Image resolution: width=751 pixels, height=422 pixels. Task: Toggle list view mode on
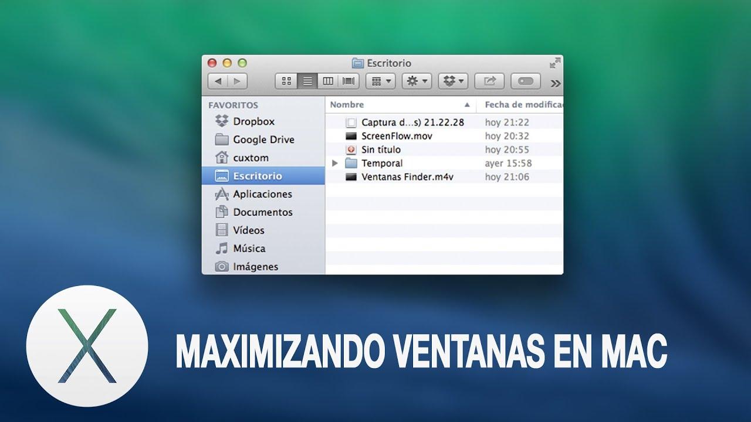pos(307,81)
